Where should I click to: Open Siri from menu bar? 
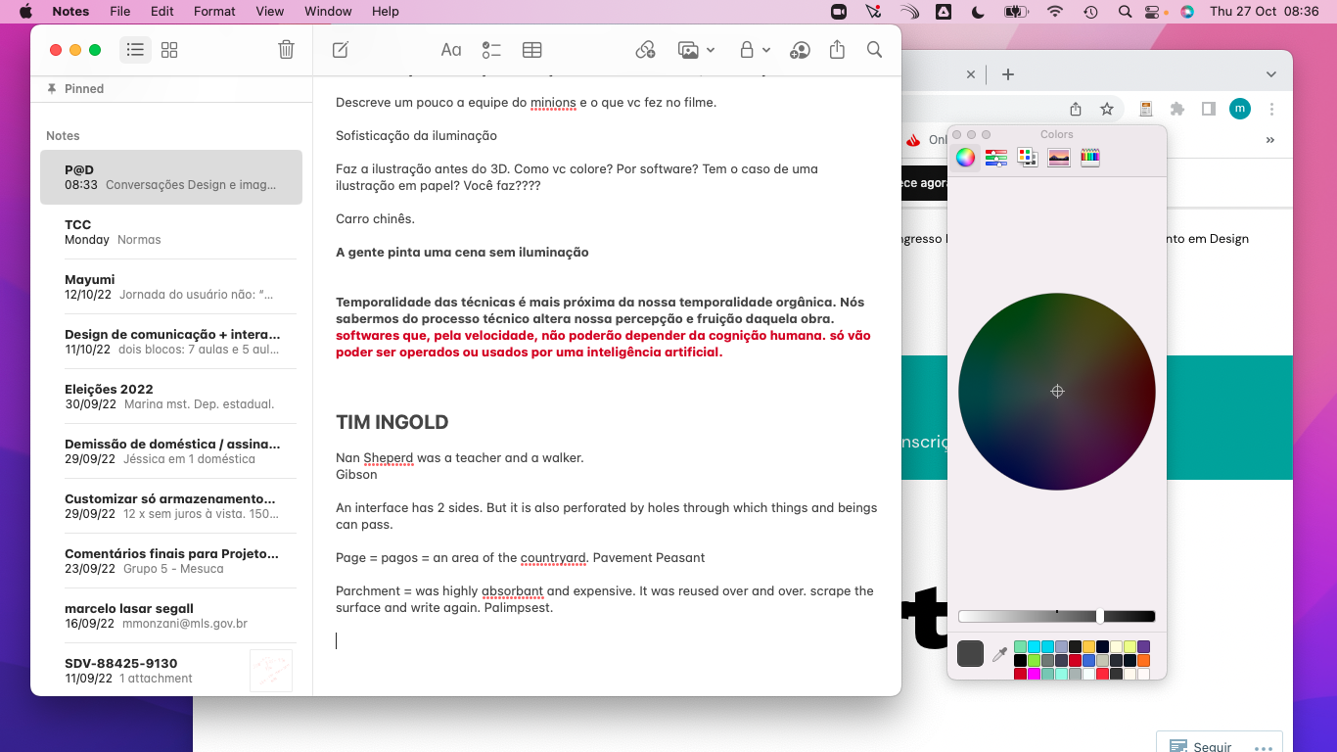click(1187, 11)
